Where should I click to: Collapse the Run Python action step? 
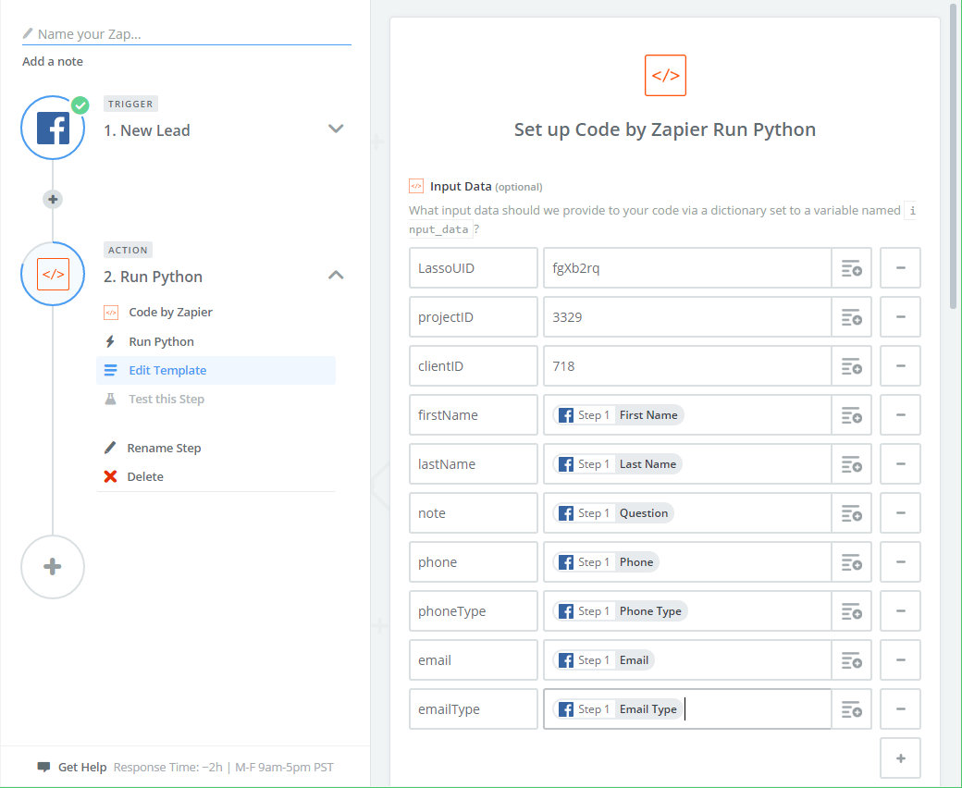pyautogui.click(x=336, y=276)
